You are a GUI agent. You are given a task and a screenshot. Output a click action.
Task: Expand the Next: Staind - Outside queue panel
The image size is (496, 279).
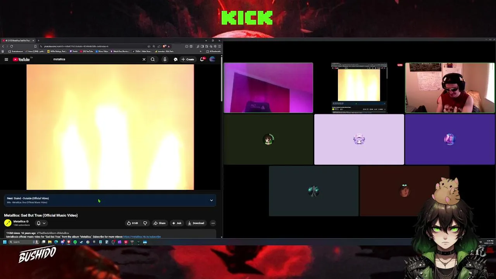click(212, 200)
